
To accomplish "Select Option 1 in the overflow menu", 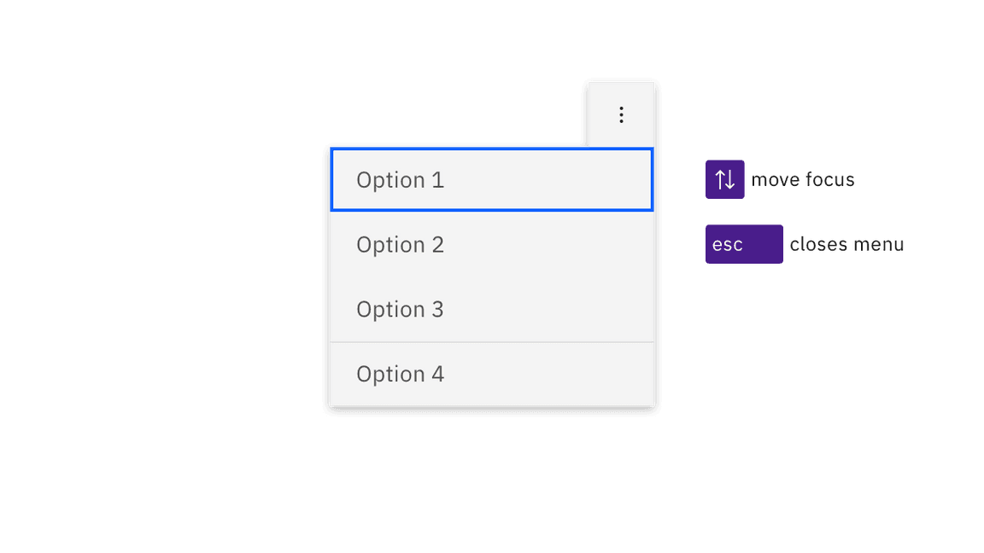I will pos(491,180).
